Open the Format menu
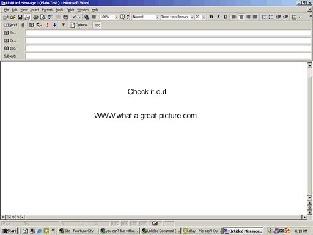 [47, 10]
